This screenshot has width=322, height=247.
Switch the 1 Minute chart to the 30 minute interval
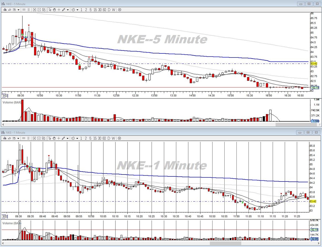(x=100, y=138)
